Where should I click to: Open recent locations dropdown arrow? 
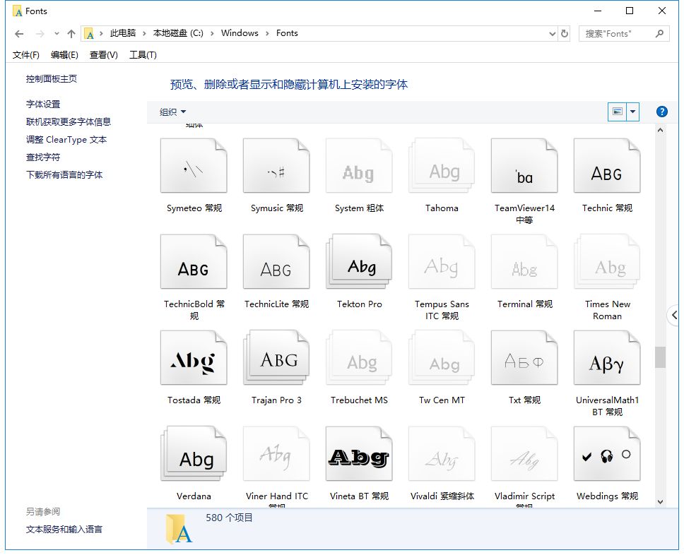(x=57, y=34)
